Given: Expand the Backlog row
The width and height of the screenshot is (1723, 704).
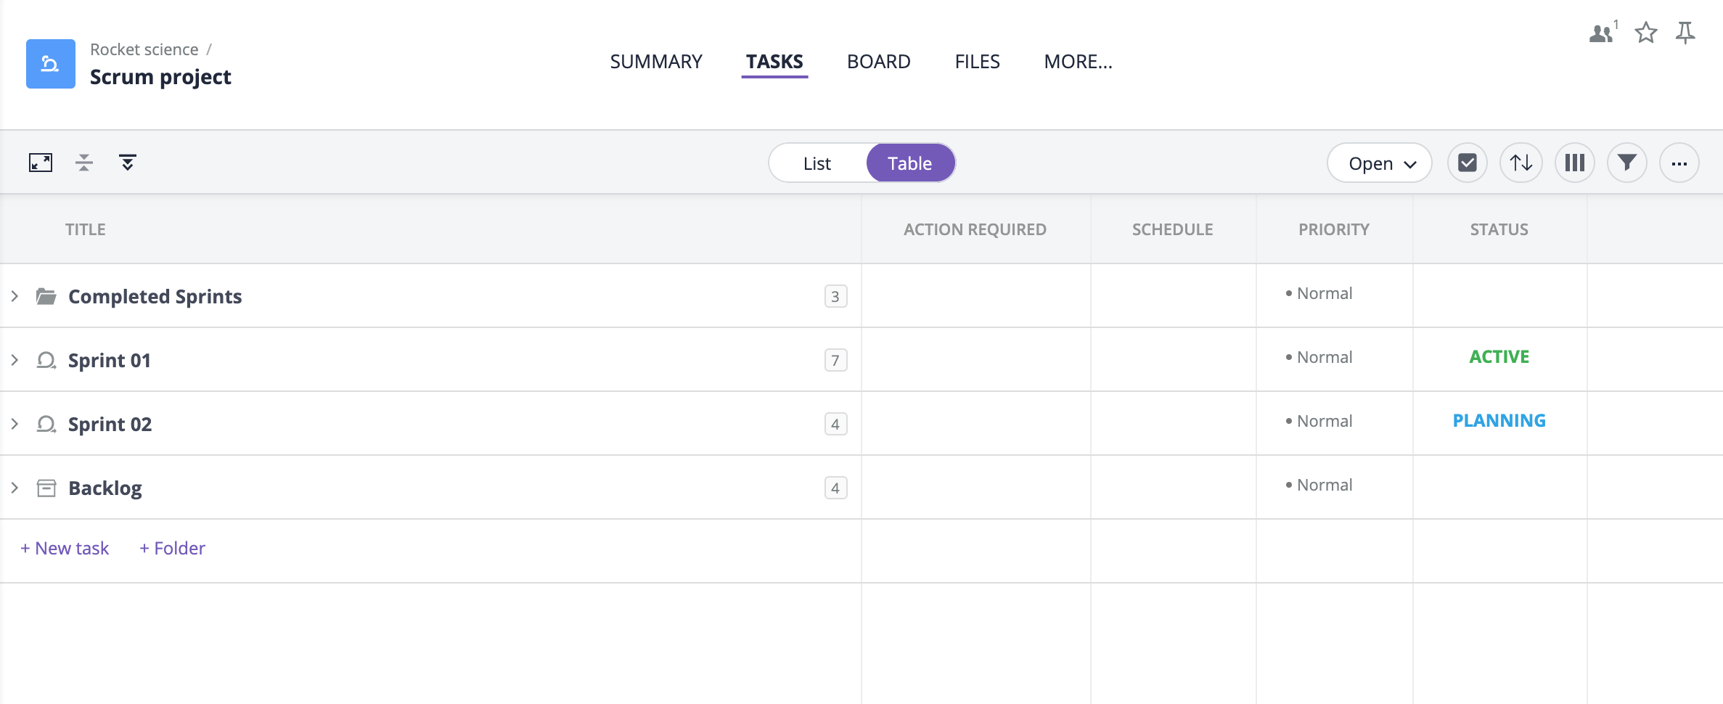Looking at the screenshot, I should tap(15, 488).
